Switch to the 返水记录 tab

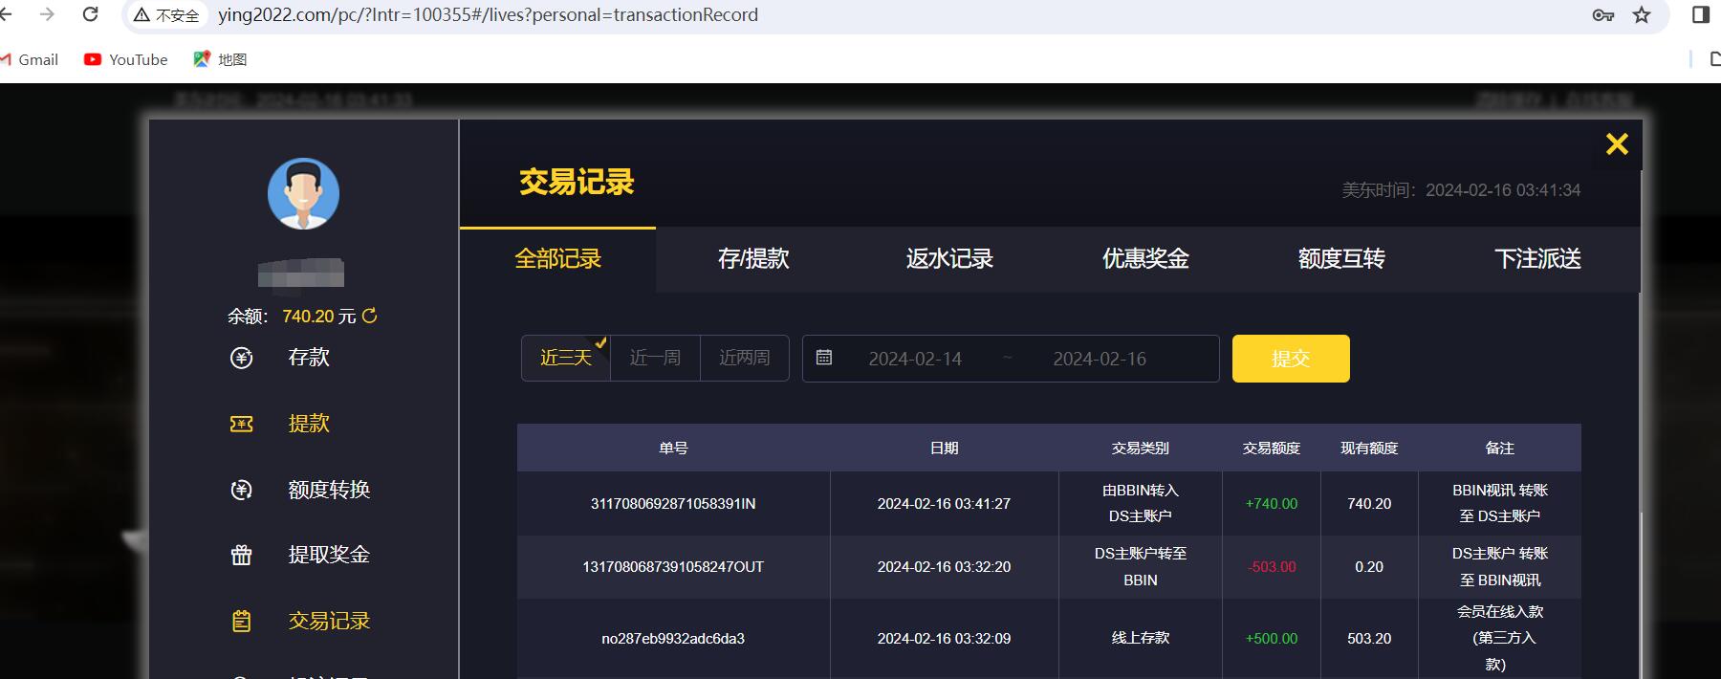[x=949, y=259]
